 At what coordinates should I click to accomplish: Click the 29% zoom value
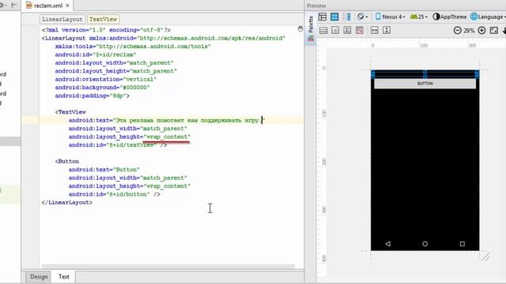(469, 31)
